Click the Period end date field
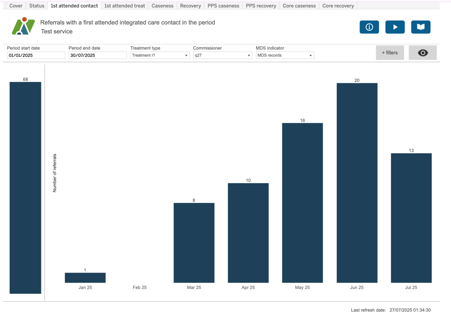This screenshot has height=317, width=451. (x=97, y=55)
